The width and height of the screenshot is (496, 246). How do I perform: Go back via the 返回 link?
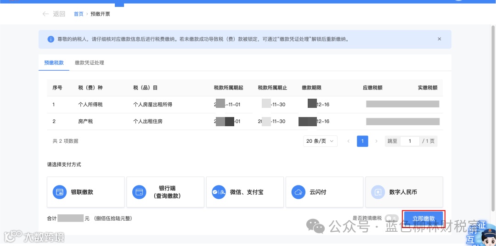point(59,14)
